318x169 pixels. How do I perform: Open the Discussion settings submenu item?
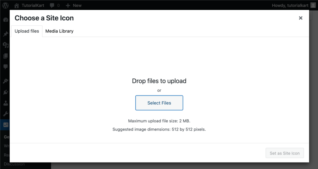14,164
